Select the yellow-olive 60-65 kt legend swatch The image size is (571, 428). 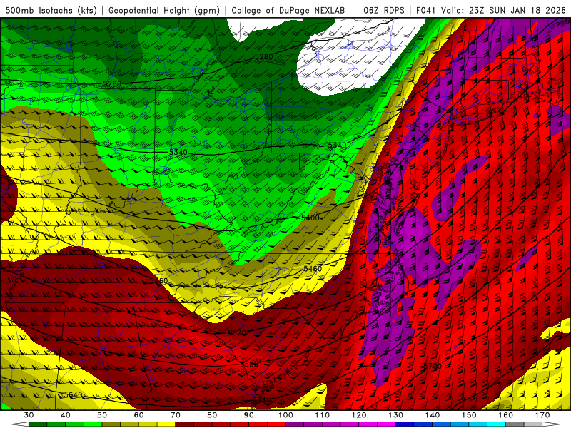(x=148, y=424)
